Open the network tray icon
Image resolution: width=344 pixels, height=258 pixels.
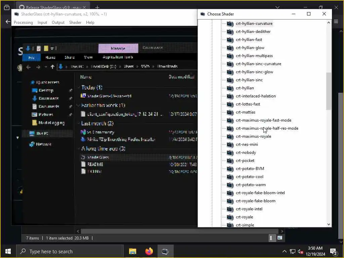[x=293, y=251]
